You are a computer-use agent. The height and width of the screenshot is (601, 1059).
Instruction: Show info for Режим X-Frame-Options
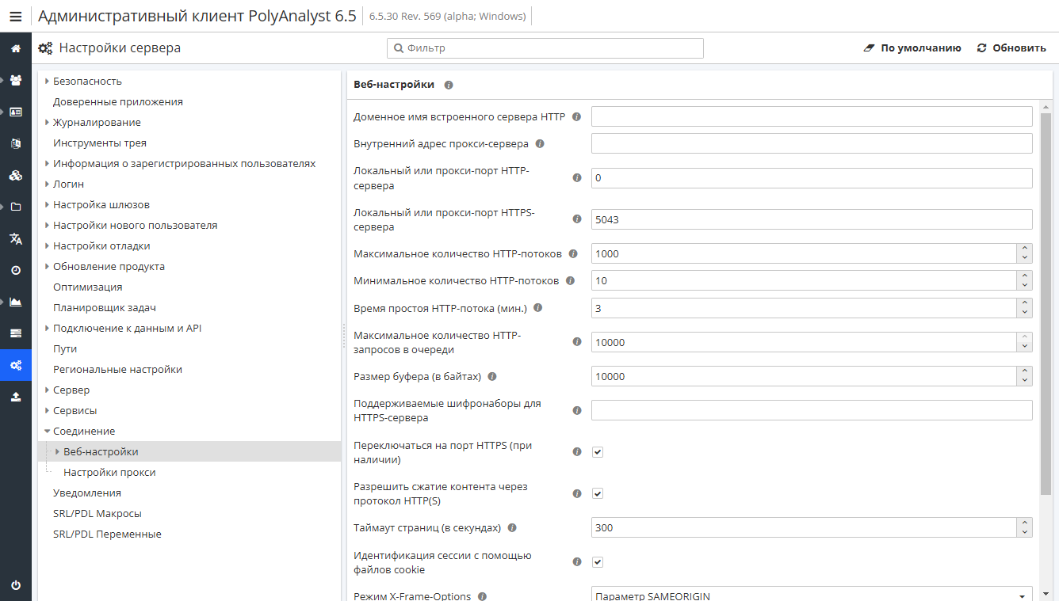coord(482,596)
